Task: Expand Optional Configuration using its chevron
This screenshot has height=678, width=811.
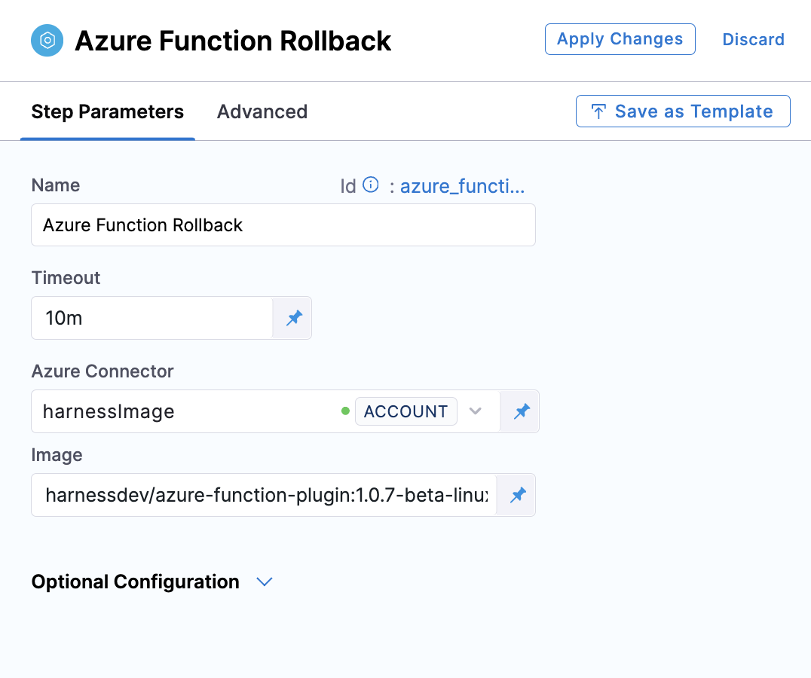Action: pyautogui.click(x=264, y=582)
